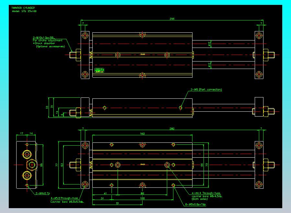This screenshot has width=291, height=213.
Task: Click the 'For stroke adjustment' note
Action: pyautogui.click(x=48, y=40)
